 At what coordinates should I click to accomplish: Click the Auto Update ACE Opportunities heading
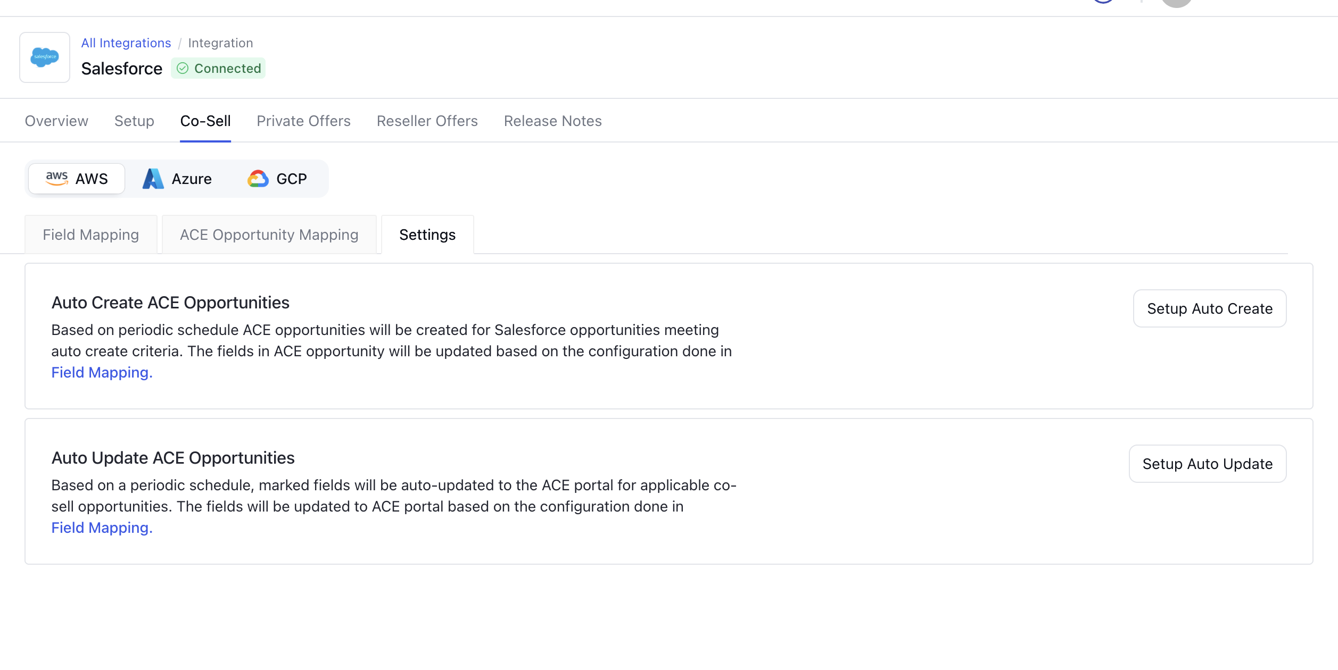click(x=173, y=458)
